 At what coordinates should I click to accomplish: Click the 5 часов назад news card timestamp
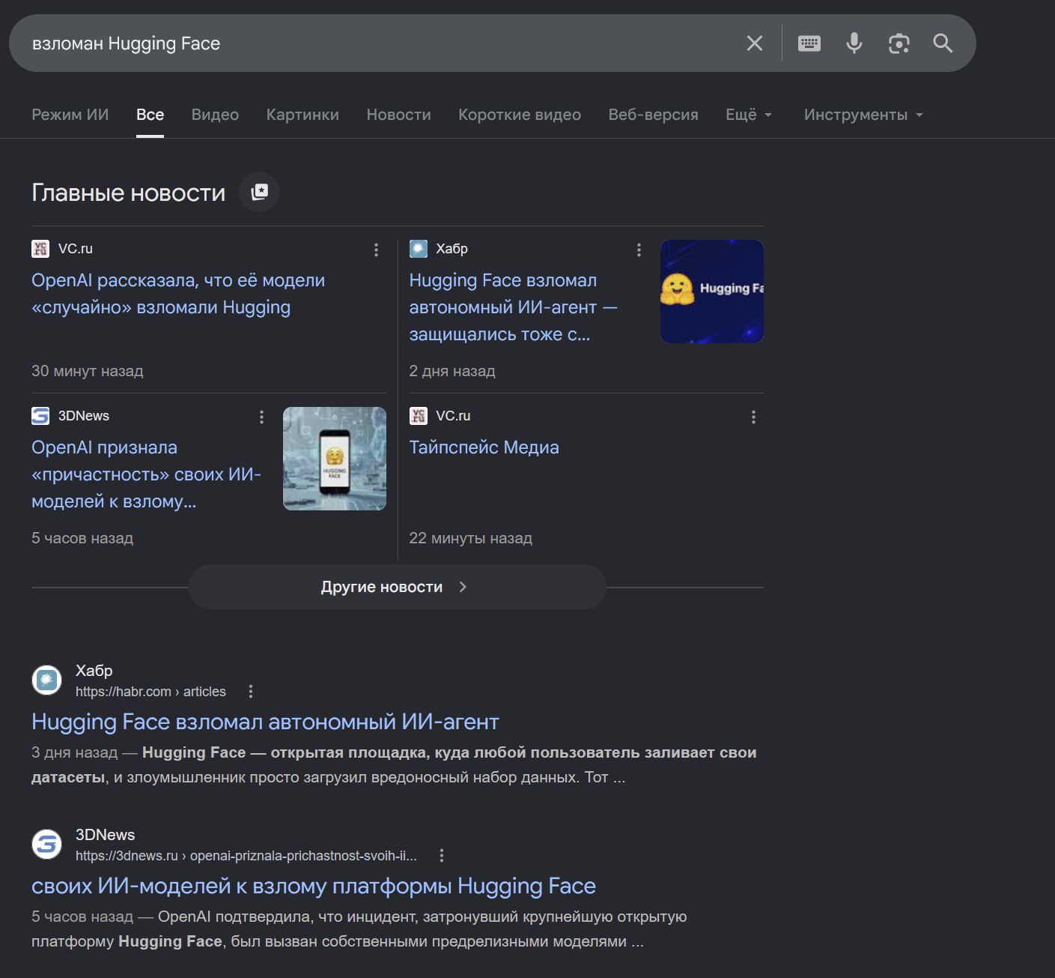tap(82, 538)
